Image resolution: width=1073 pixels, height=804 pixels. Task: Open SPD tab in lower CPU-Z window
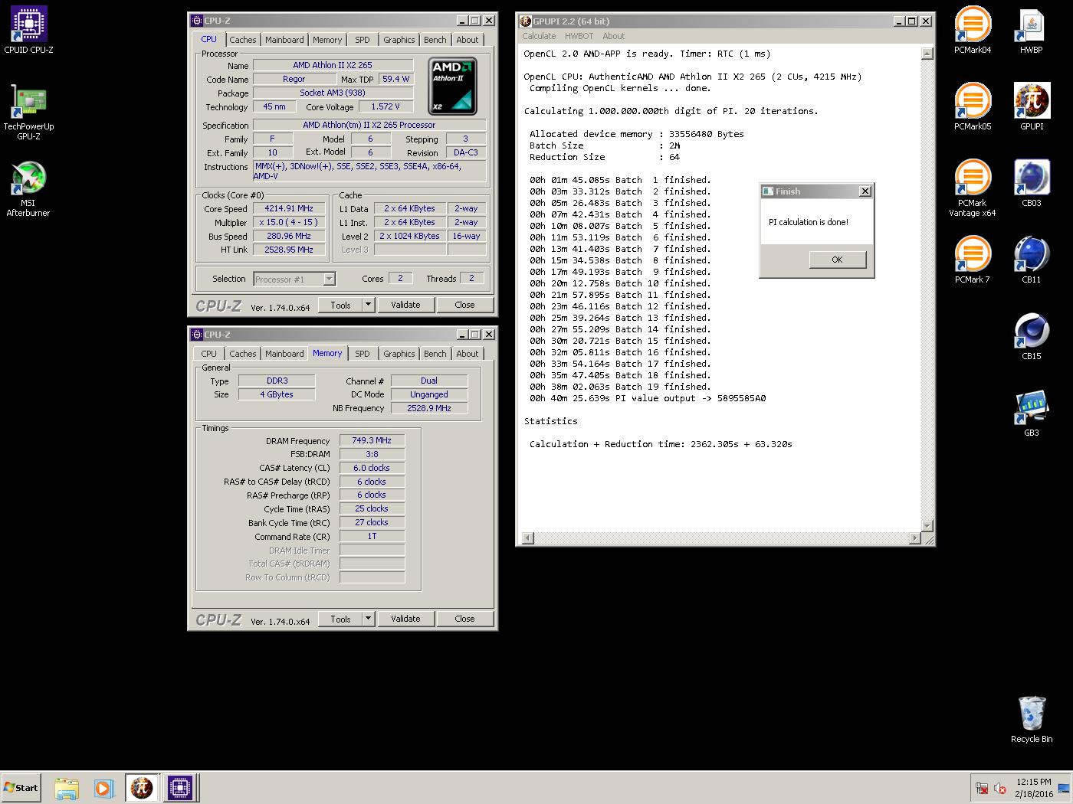[363, 354]
